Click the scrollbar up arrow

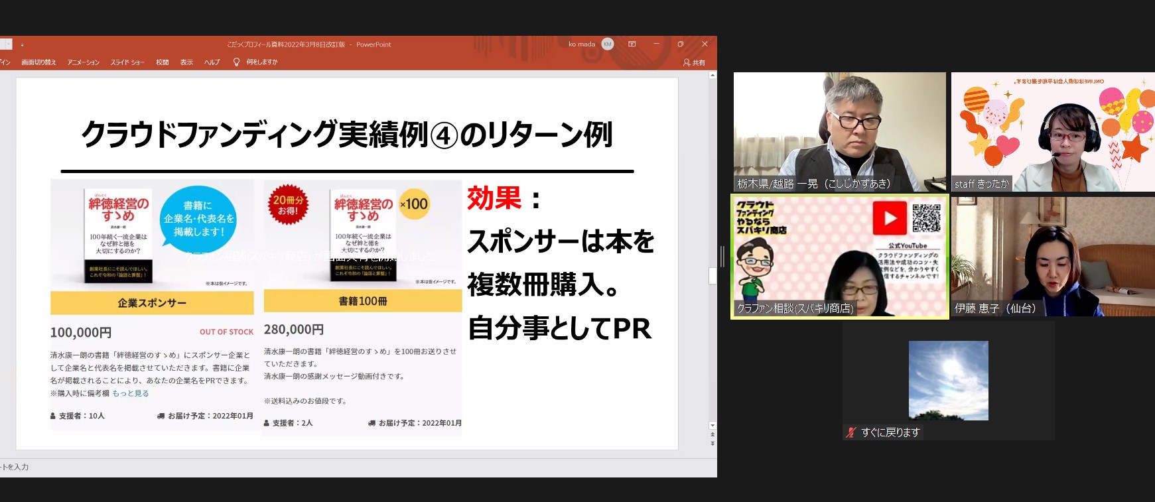pos(713,76)
